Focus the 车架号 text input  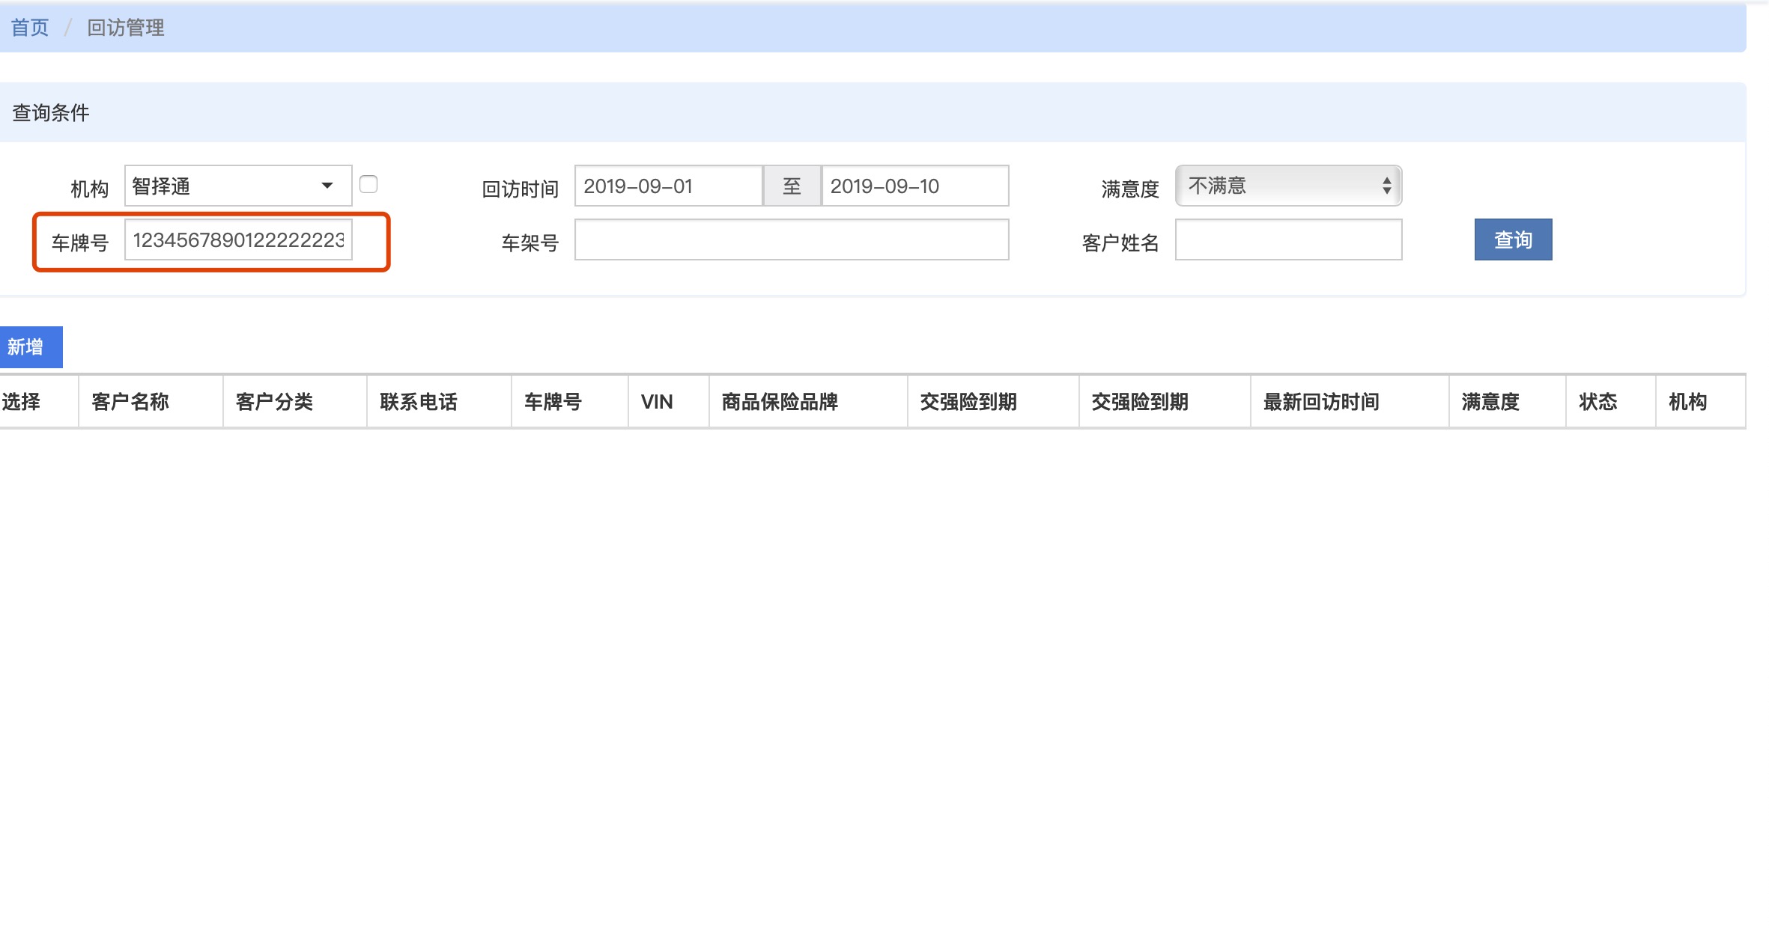click(x=791, y=240)
